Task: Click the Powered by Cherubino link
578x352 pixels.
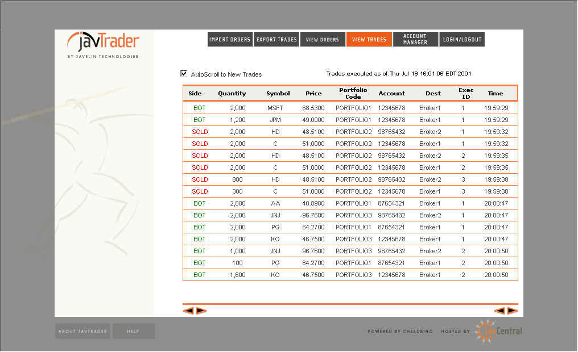Action: tap(400, 332)
